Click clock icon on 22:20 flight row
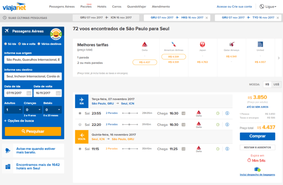The width and height of the screenshot is (283, 185). coord(217,125)
